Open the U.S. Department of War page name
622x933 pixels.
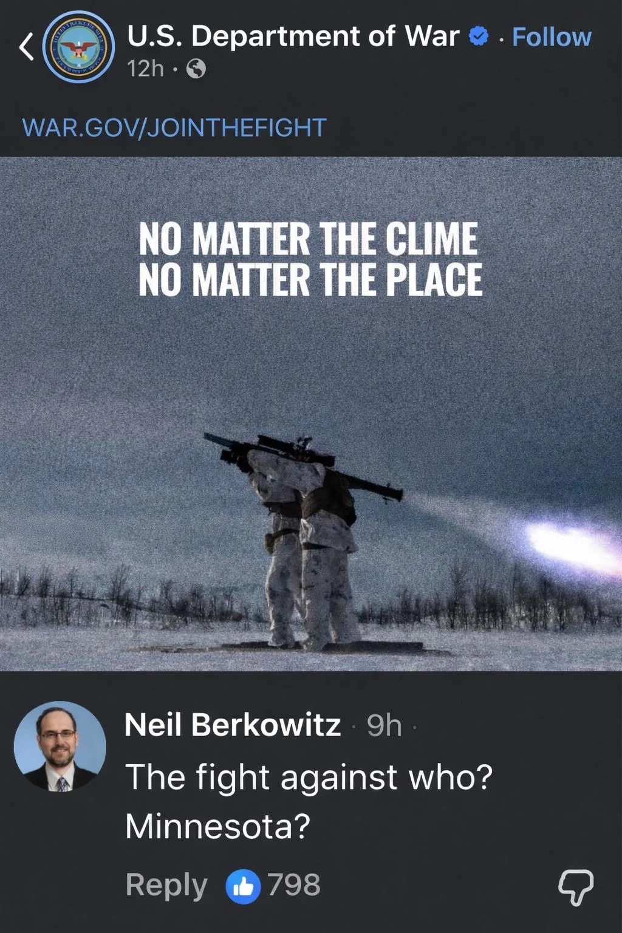pos(293,36)
